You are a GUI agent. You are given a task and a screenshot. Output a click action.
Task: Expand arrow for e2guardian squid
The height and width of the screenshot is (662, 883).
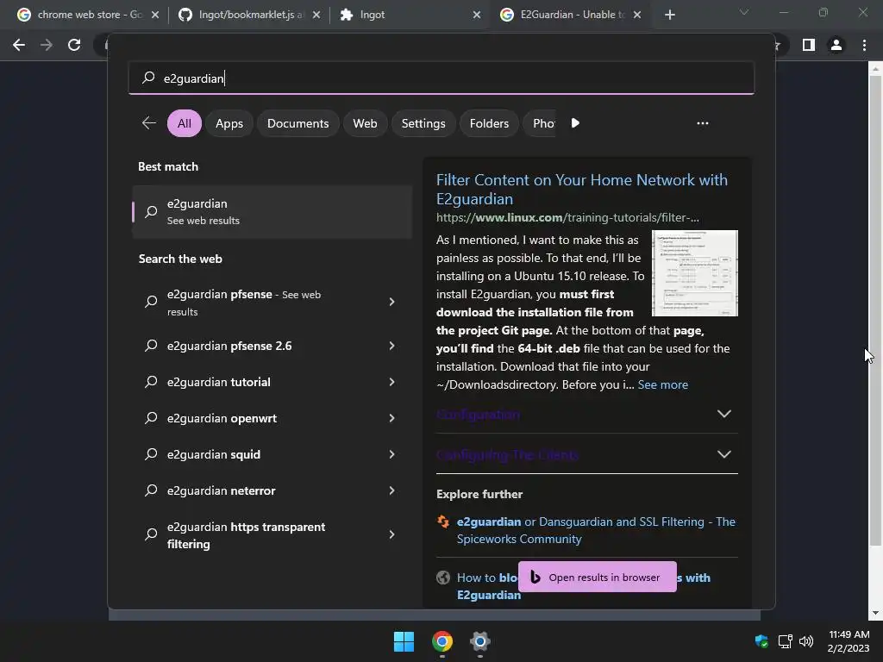tap(391, 454)
